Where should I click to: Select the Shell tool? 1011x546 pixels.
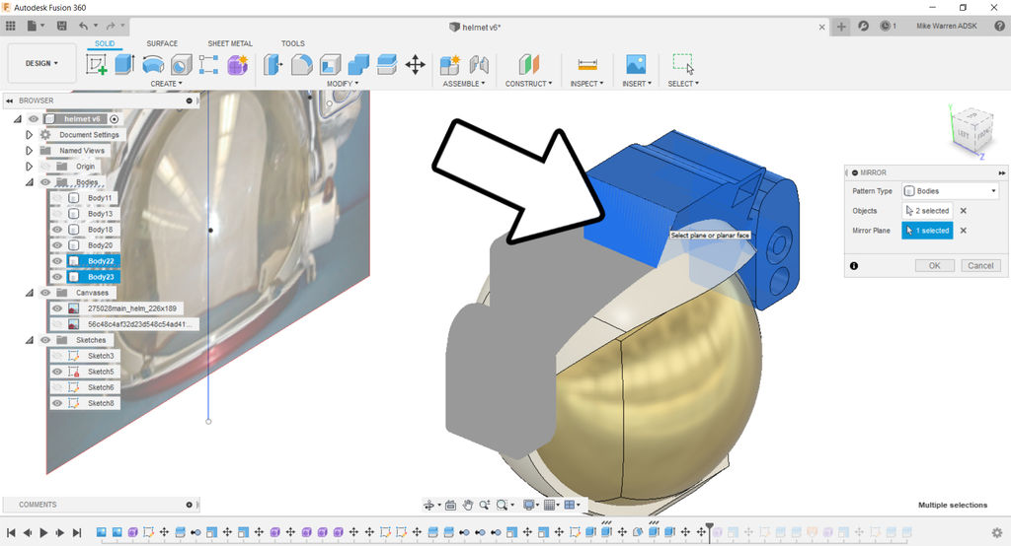coord(330,64)
